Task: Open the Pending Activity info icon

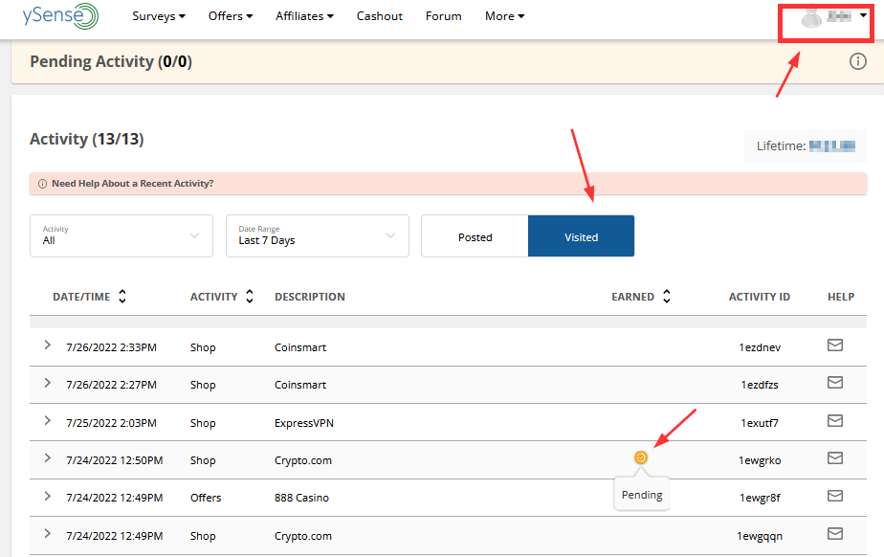Action: point(857,61)
